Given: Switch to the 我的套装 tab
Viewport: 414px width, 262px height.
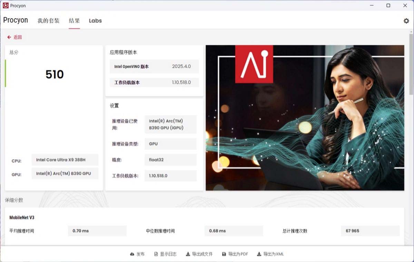Looking at the screenshot, I should click(49, 21).
